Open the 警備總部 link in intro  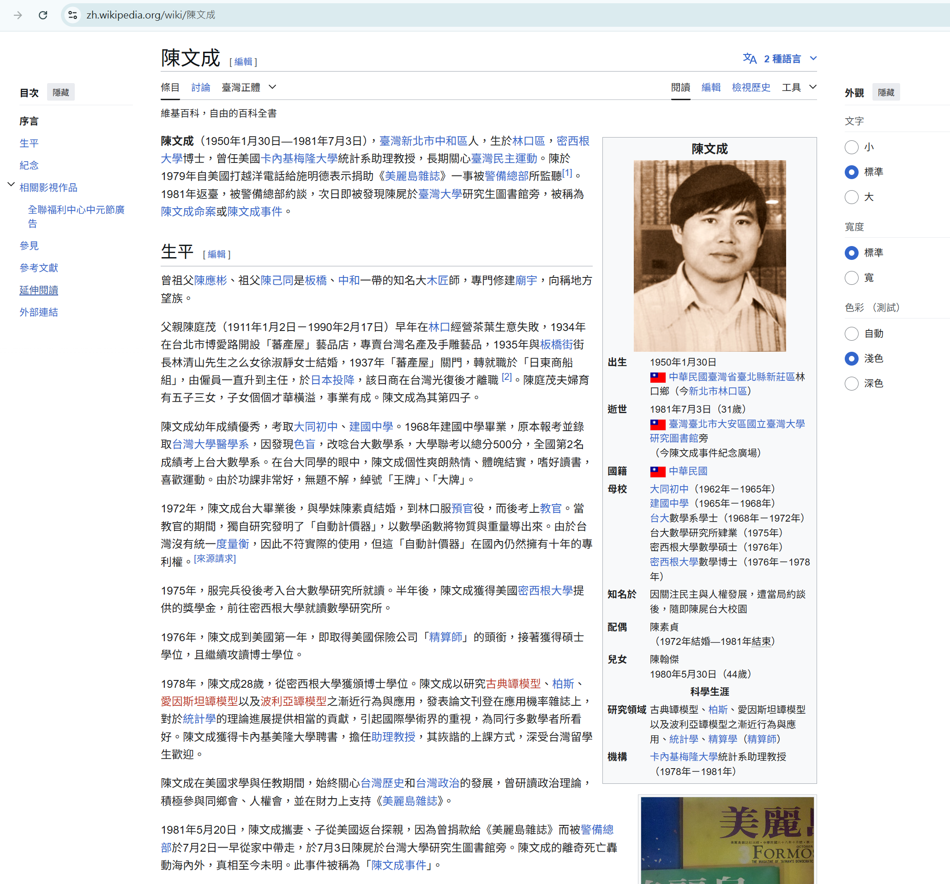click(506, 176)
